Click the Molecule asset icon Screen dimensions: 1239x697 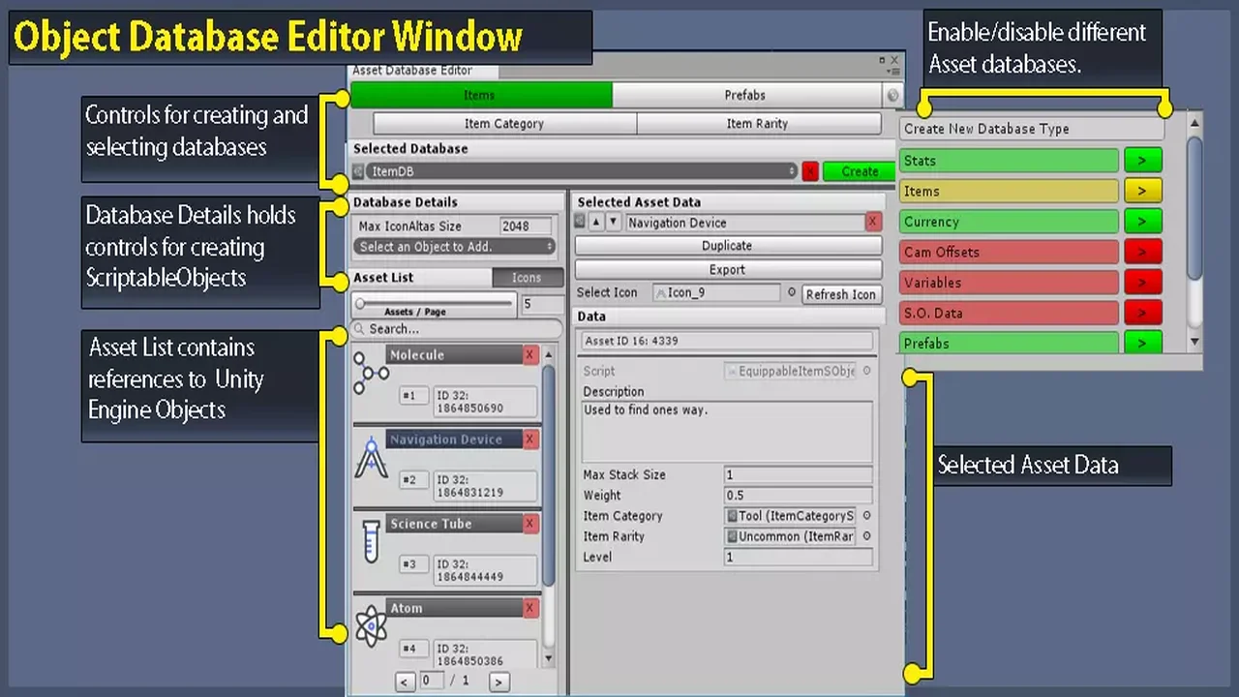(x=371, y=373)
